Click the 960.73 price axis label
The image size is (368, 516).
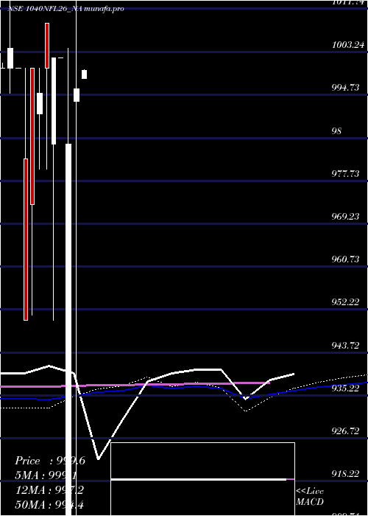click(345, 259)
